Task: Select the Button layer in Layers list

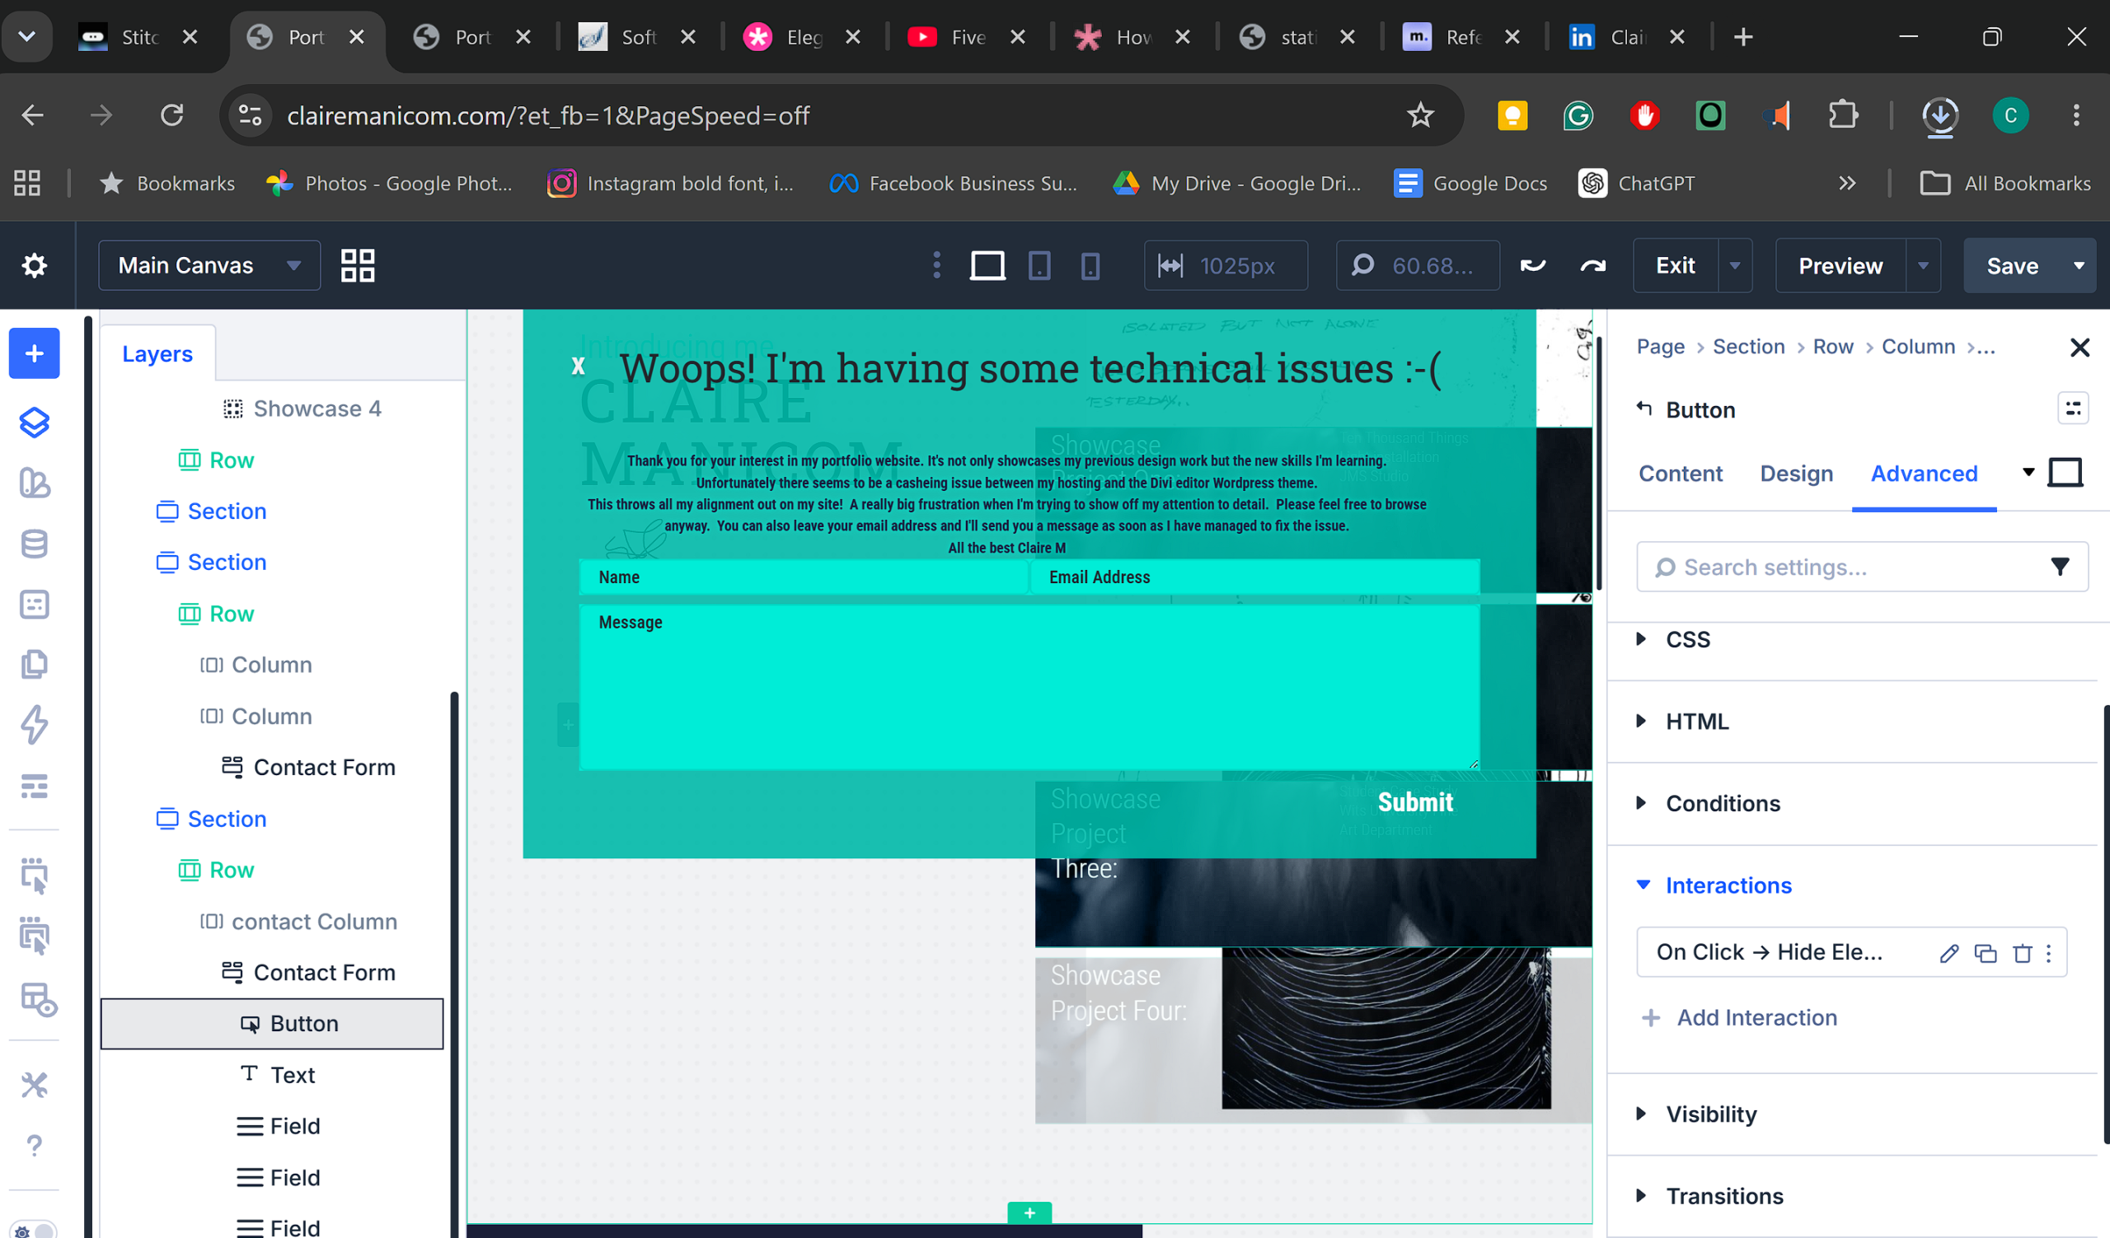Action: point(272,1024)
